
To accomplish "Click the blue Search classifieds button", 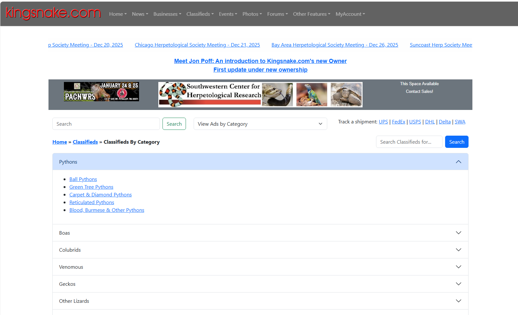I will coord(456,142).
